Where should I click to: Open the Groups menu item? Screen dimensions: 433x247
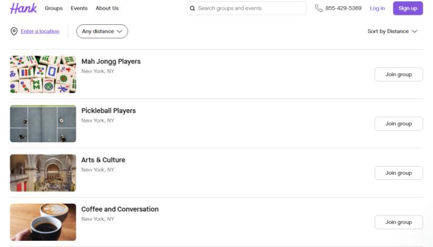point(54,9)
